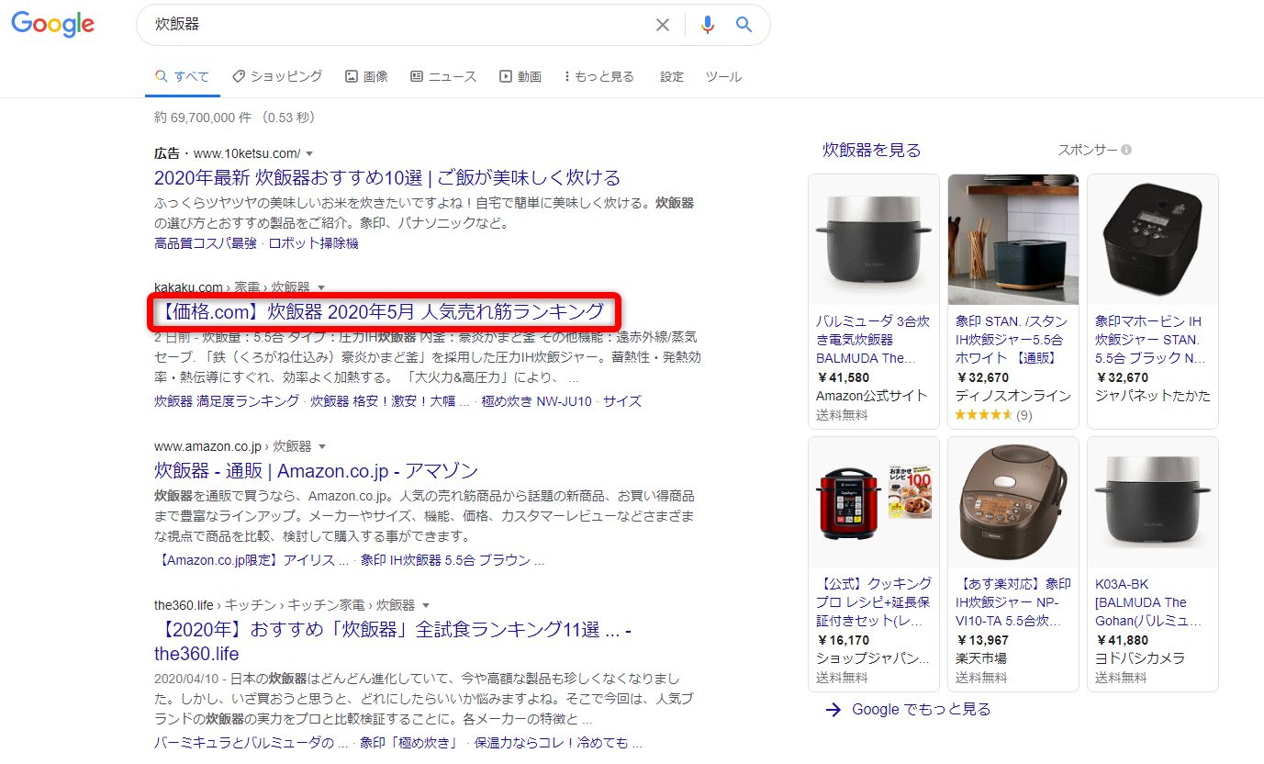
Task: Click 象印 STAN. ホワイト product thumbnail
Action: click(x=1013, y=240)
